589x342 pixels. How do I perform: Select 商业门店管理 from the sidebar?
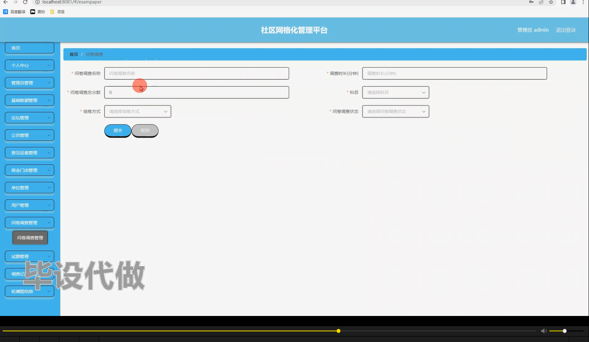[x=29, y=170]
